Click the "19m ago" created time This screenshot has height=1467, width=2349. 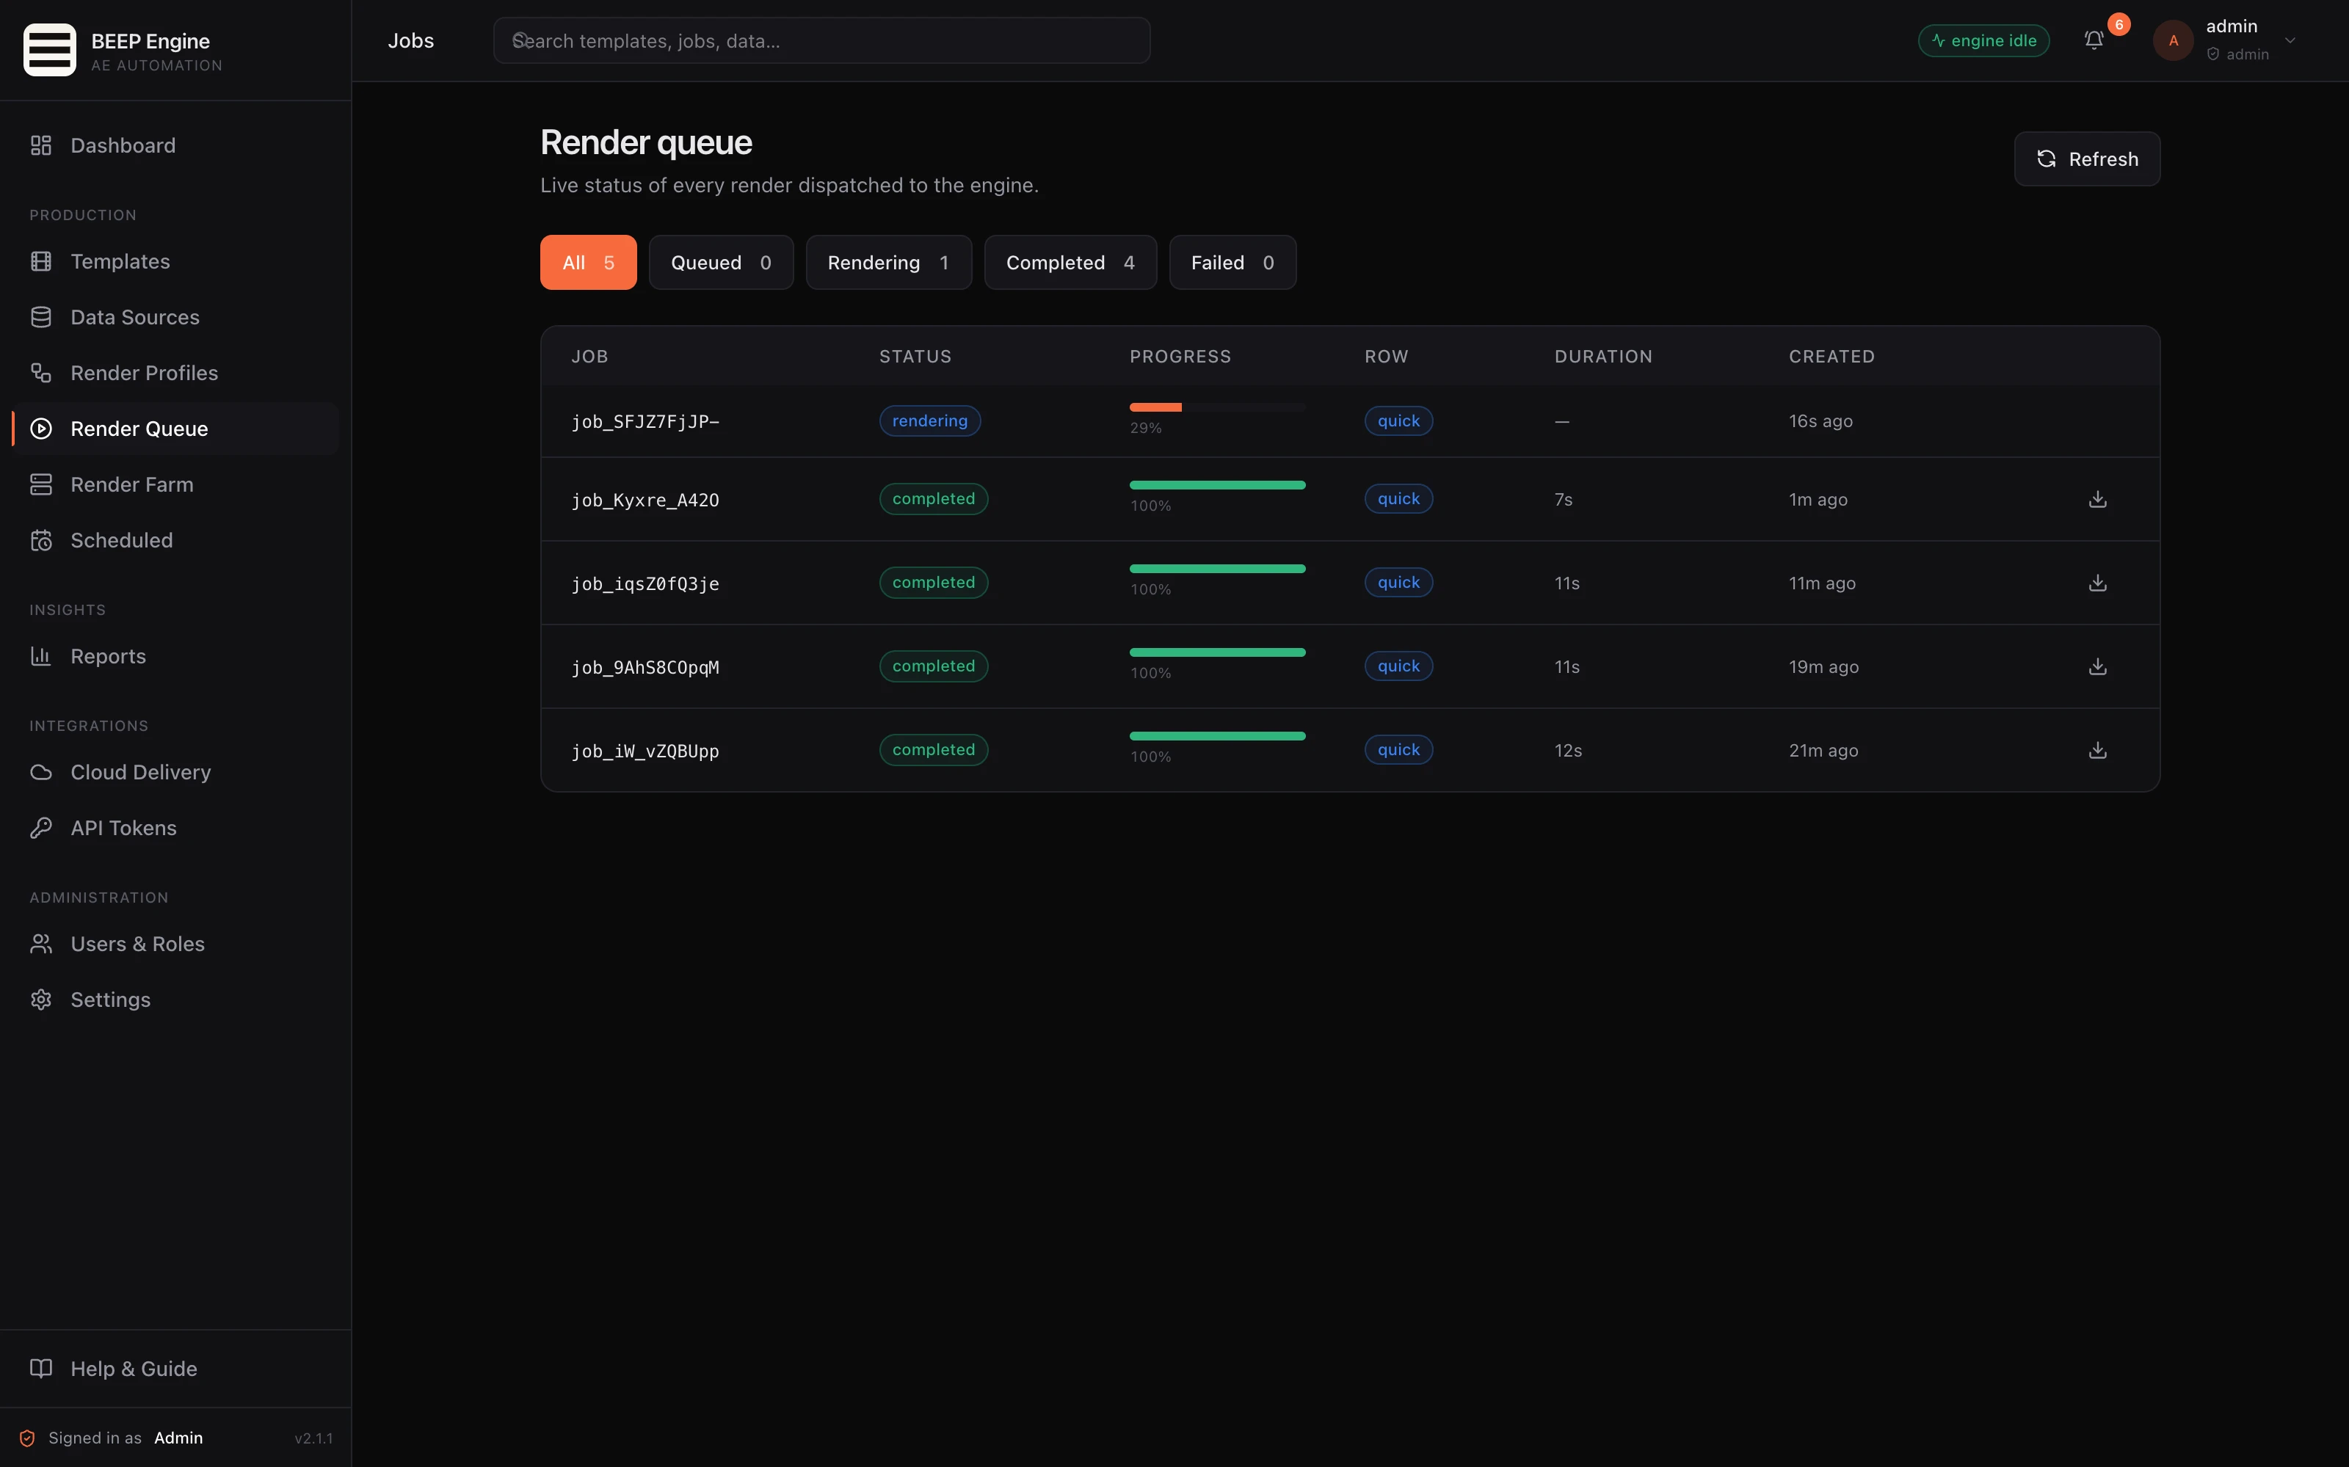point(1823,666)
